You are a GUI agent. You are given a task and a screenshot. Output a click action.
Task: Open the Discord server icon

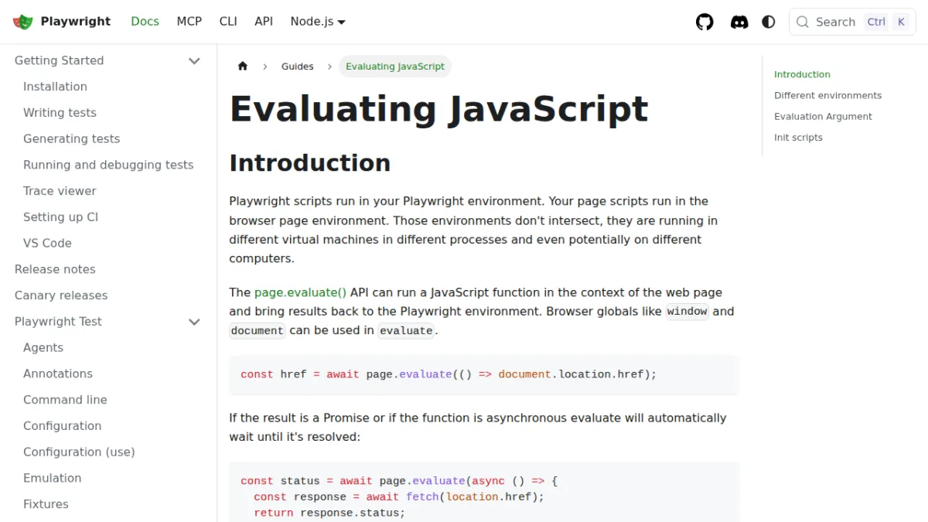739,22
